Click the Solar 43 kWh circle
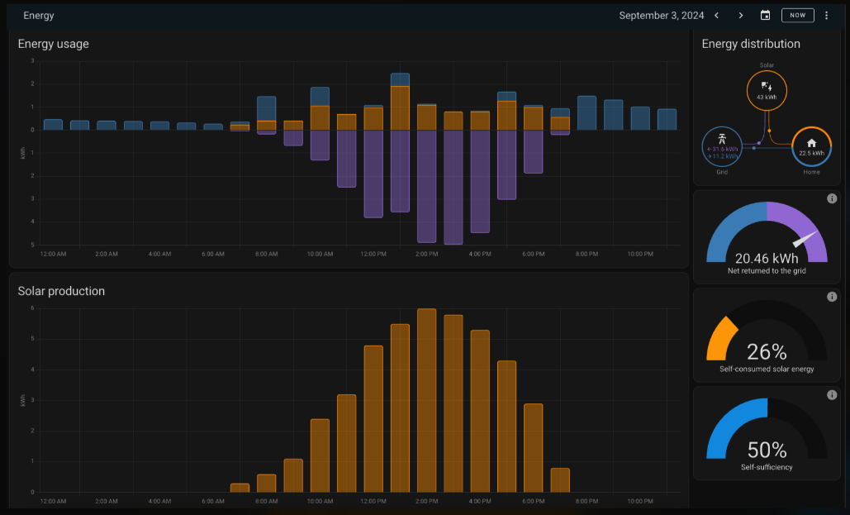 point(767,90)
